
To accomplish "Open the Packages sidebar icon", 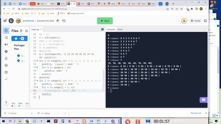I will pyautogui.click(x=6, y=51).
